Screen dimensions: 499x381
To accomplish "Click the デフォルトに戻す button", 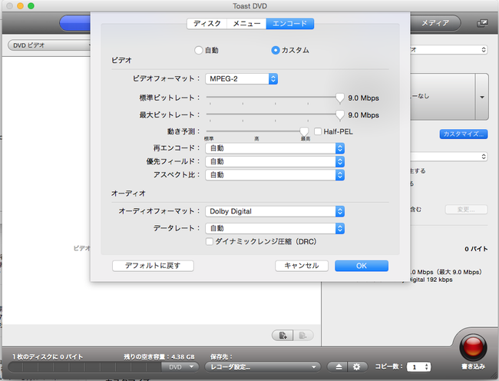I will [153, 266].
